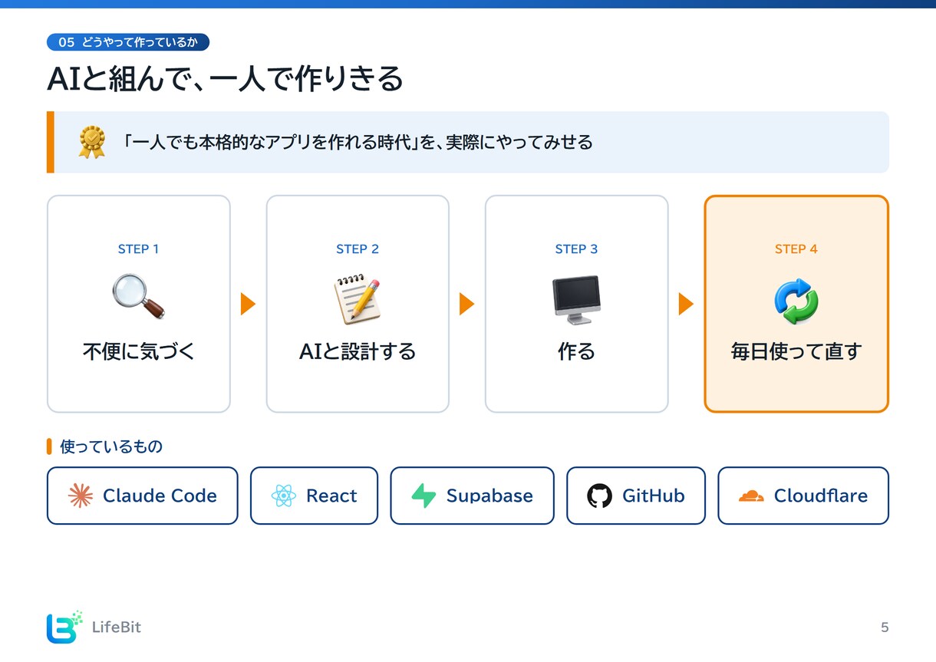Click the Claude Code starburst logo
Image resolution: width=936 pixels, height=662 pixels.
point(81,496)
